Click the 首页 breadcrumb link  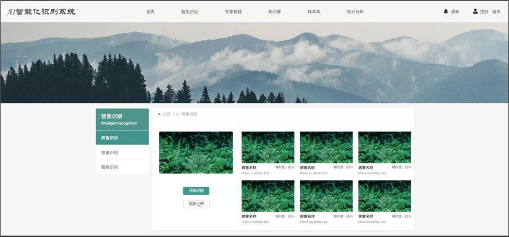coord(167,114)
